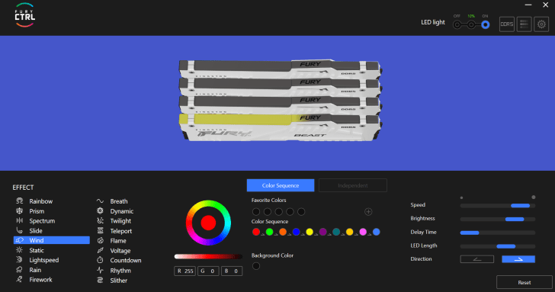Set LED light to 10%
Image resolution: width=555 pixels, height=292 pixels.
(471, 24)
